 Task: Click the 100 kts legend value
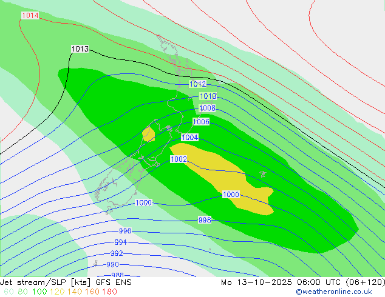39,292
